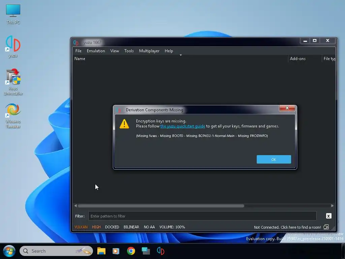This screenshot has width=345, height=259.
Task: Toggle the DOCKED mode status button
Action: click(x=112, y=227)
